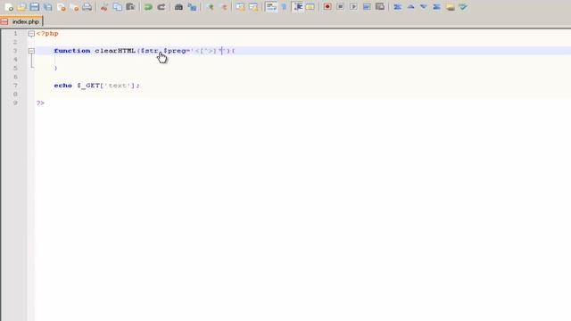Toggle synchronized horizontal scrolling icon
This screenshot has height=321, width=571.
[x=253, y=7]
